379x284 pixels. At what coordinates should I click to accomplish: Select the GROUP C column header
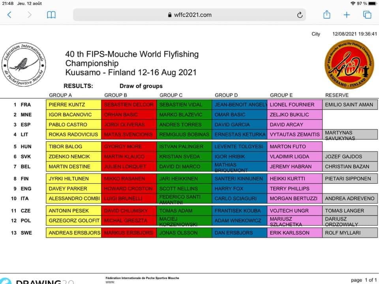pyautogui.click(x=171, y=95)
